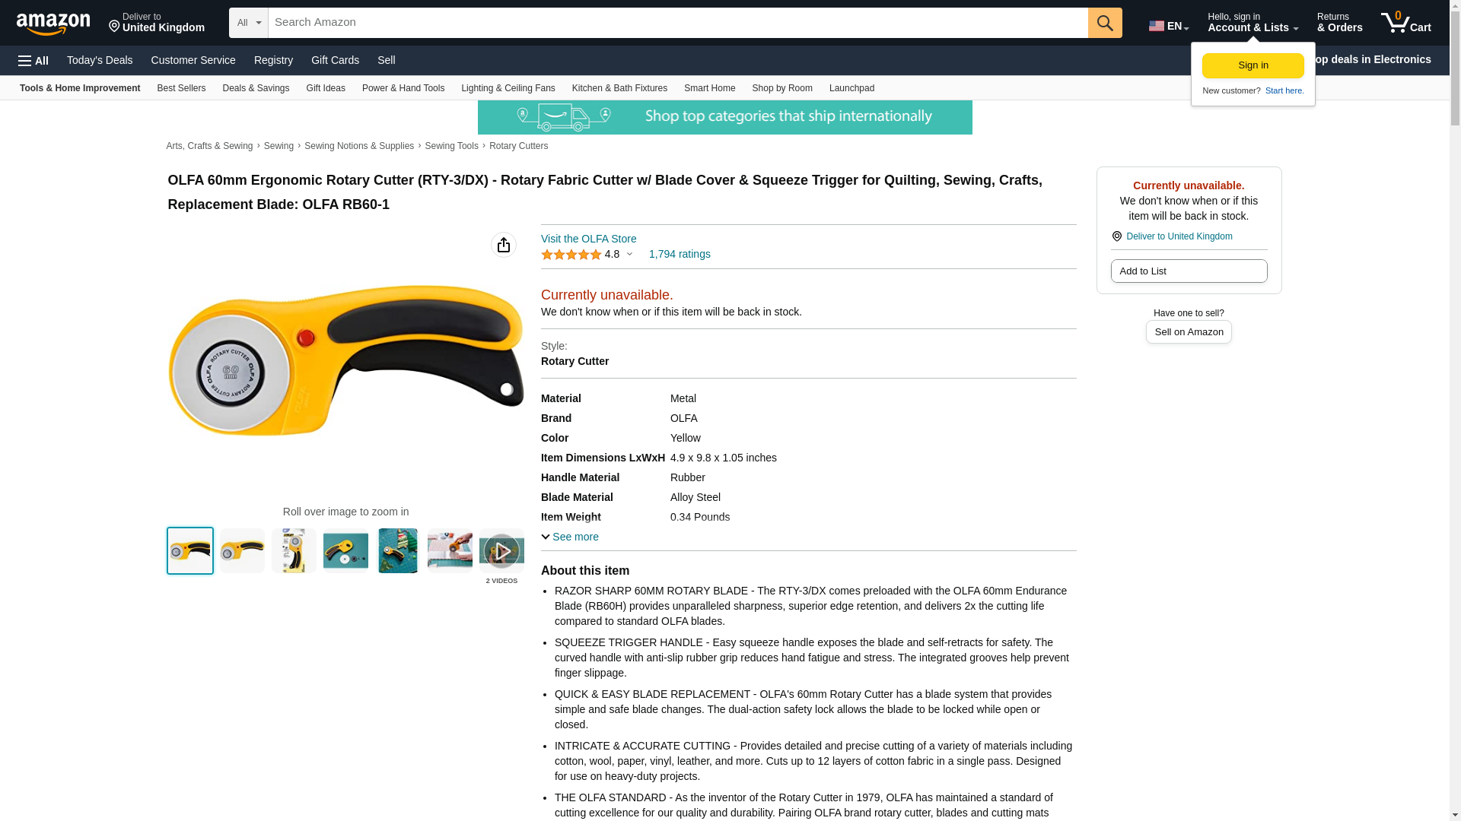Click the share icon above product image
The image size is (1461, 821).
503,245
